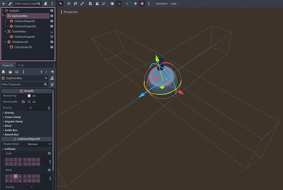Image resolution: width=283 pixels, height=190 pixels.
Task: Toggle use local space cube icon
Action: tap(112, 4)
